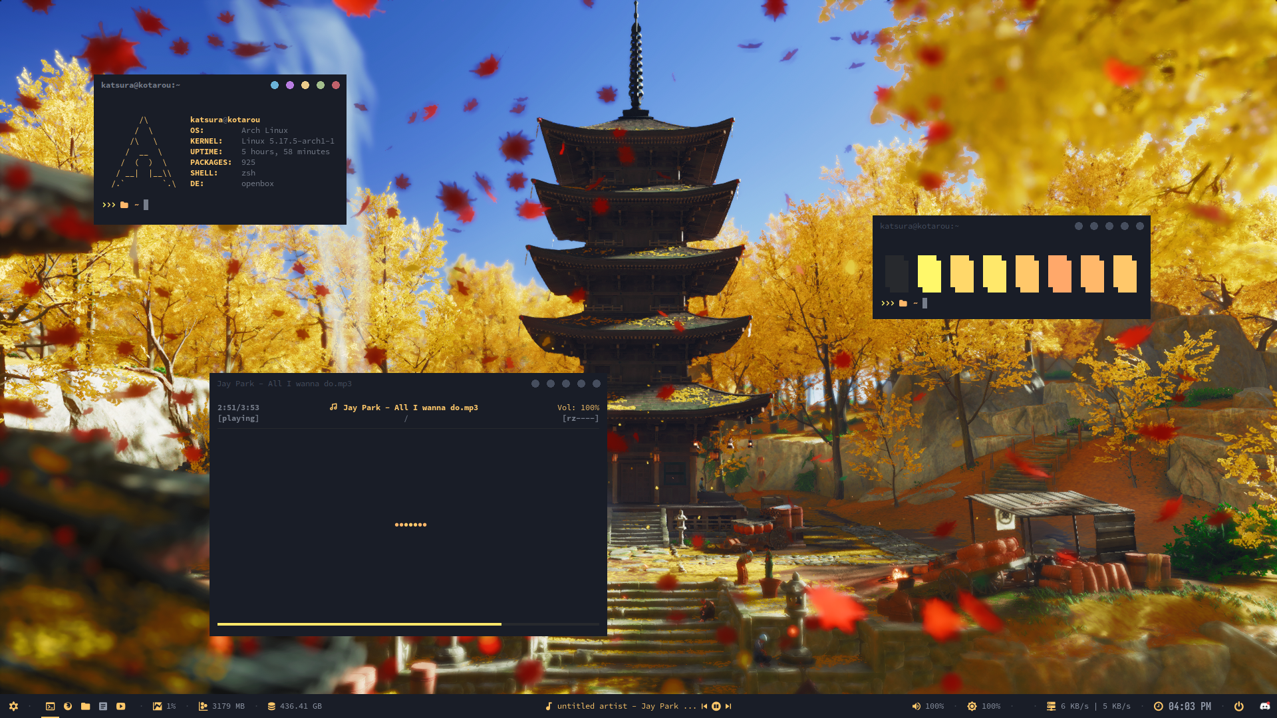Open the file manager folder icon in the taskbar

tap(86, 706)
